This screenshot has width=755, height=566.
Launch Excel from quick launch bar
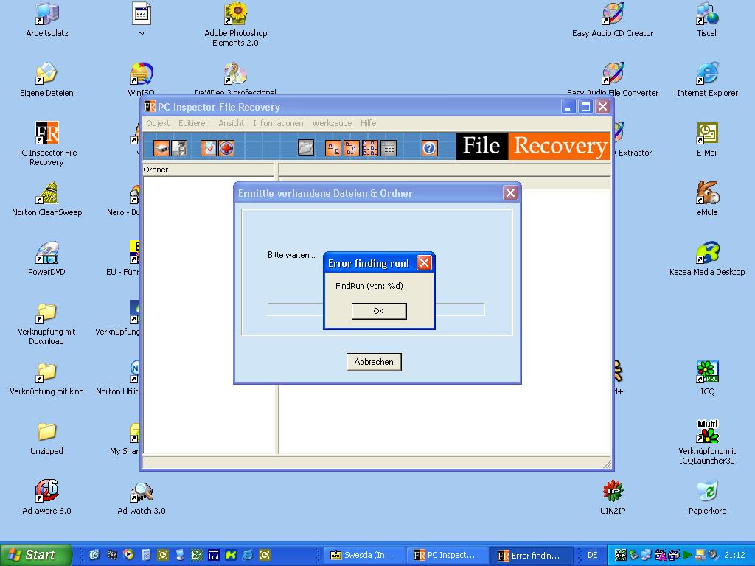196,555
